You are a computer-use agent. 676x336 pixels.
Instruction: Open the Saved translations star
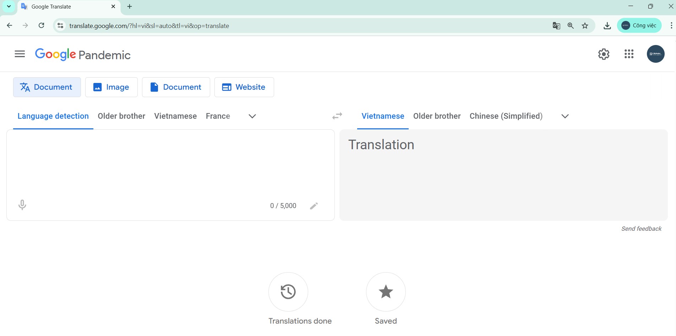[386, 292]
